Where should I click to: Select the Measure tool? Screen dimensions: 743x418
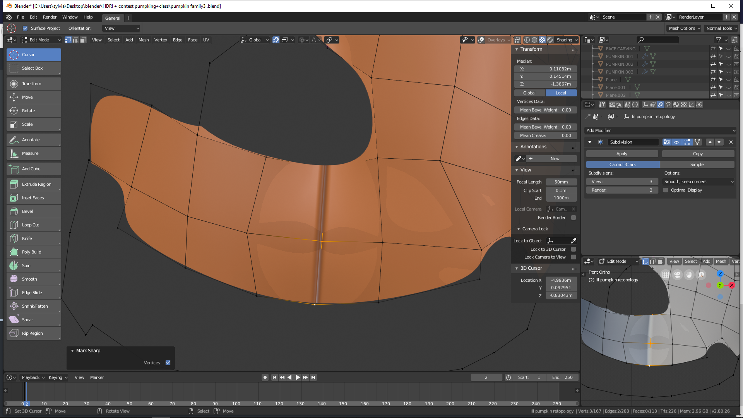[34, 153]
